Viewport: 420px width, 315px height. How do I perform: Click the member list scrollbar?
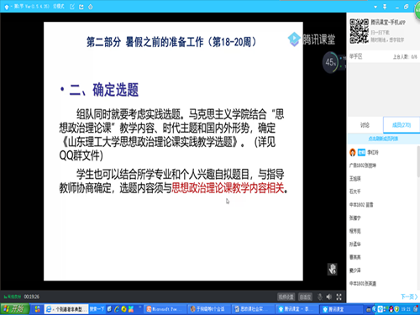(418, 161)
